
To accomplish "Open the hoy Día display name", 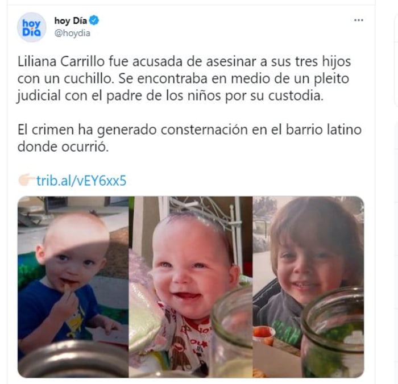I will point(71,20).
